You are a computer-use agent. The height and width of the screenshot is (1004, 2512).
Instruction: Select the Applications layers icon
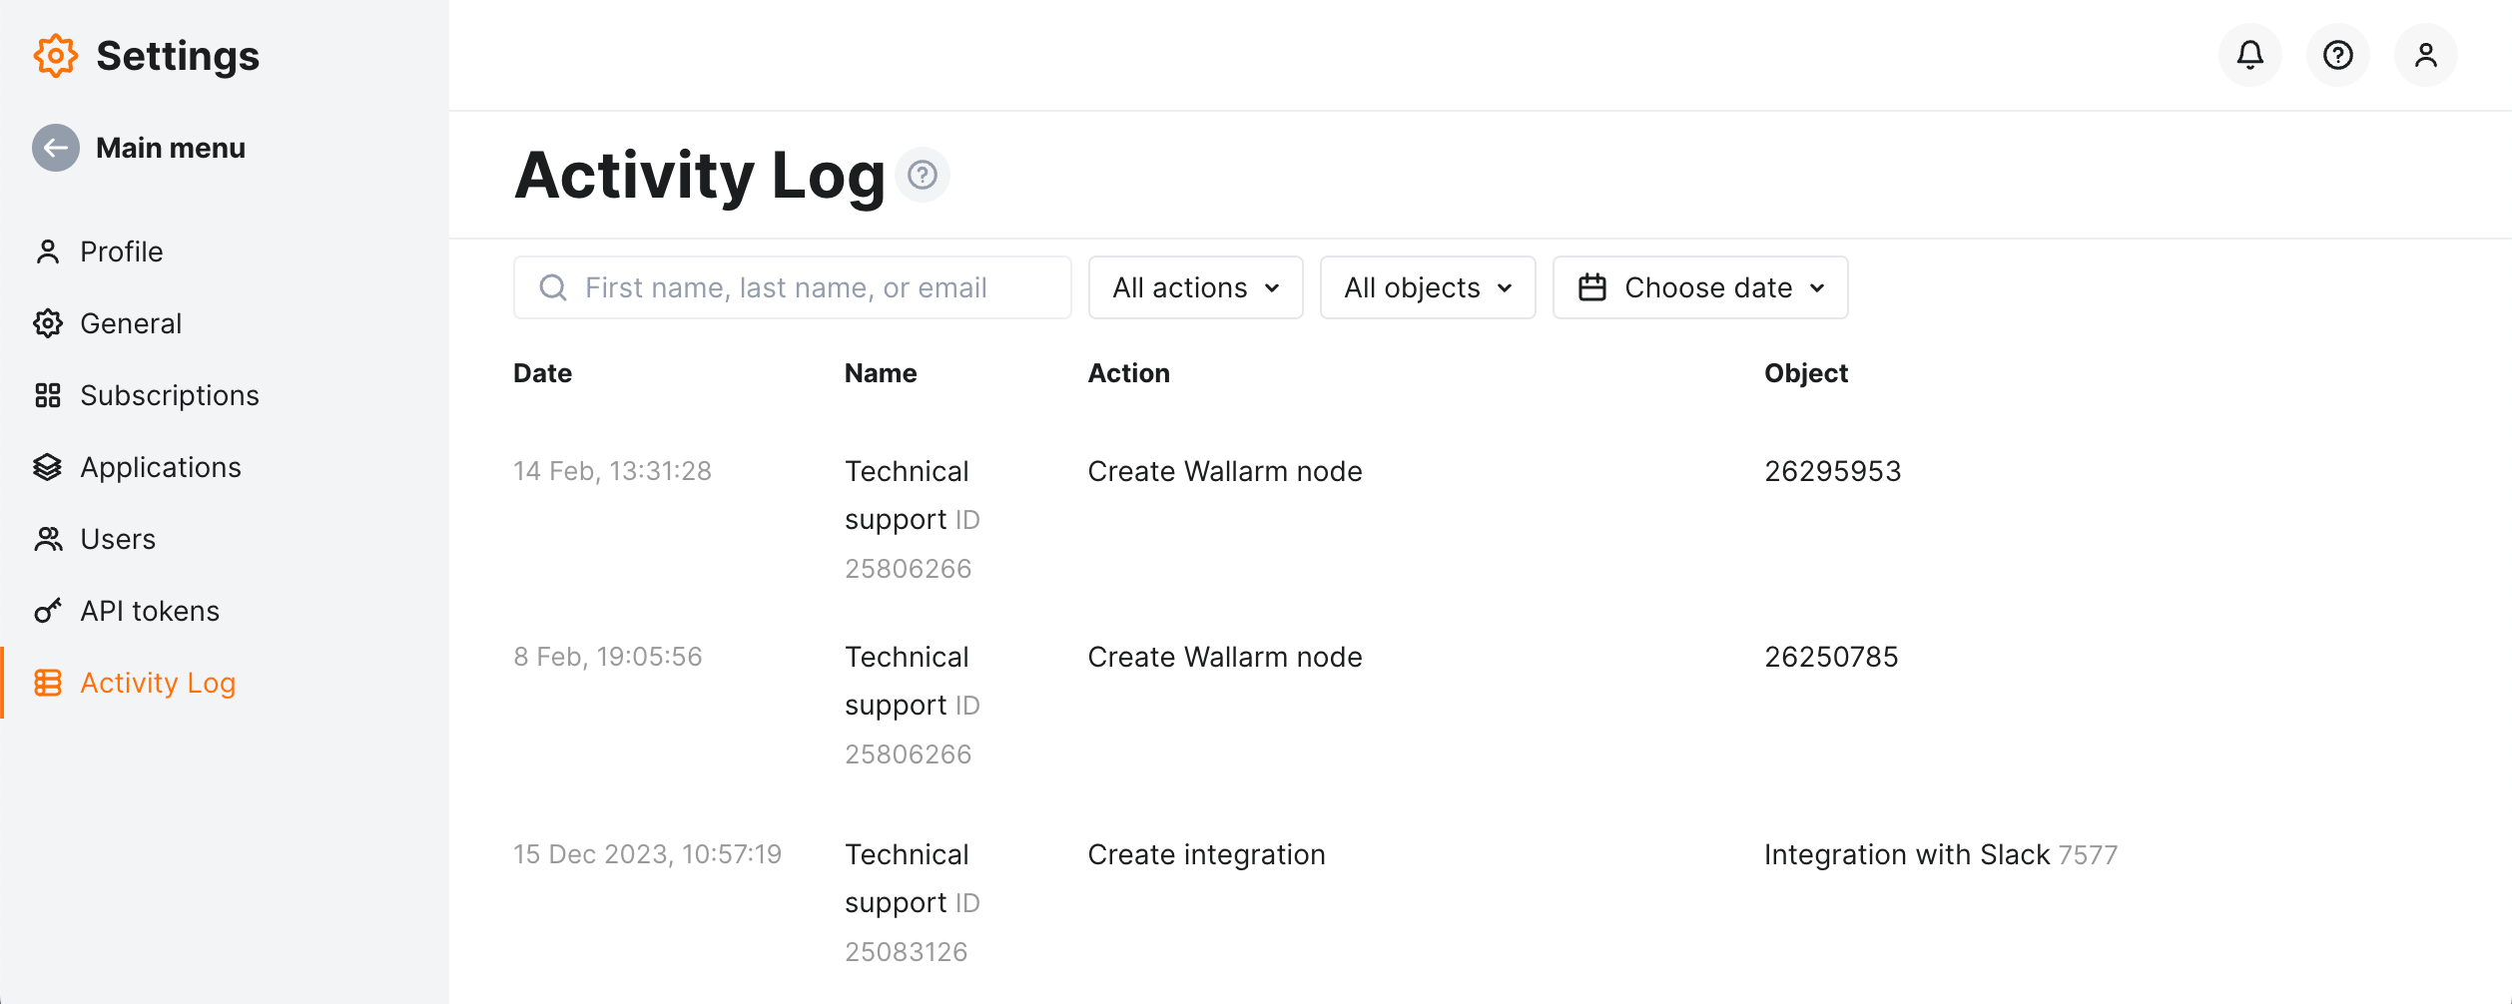[x=47, y=466]
